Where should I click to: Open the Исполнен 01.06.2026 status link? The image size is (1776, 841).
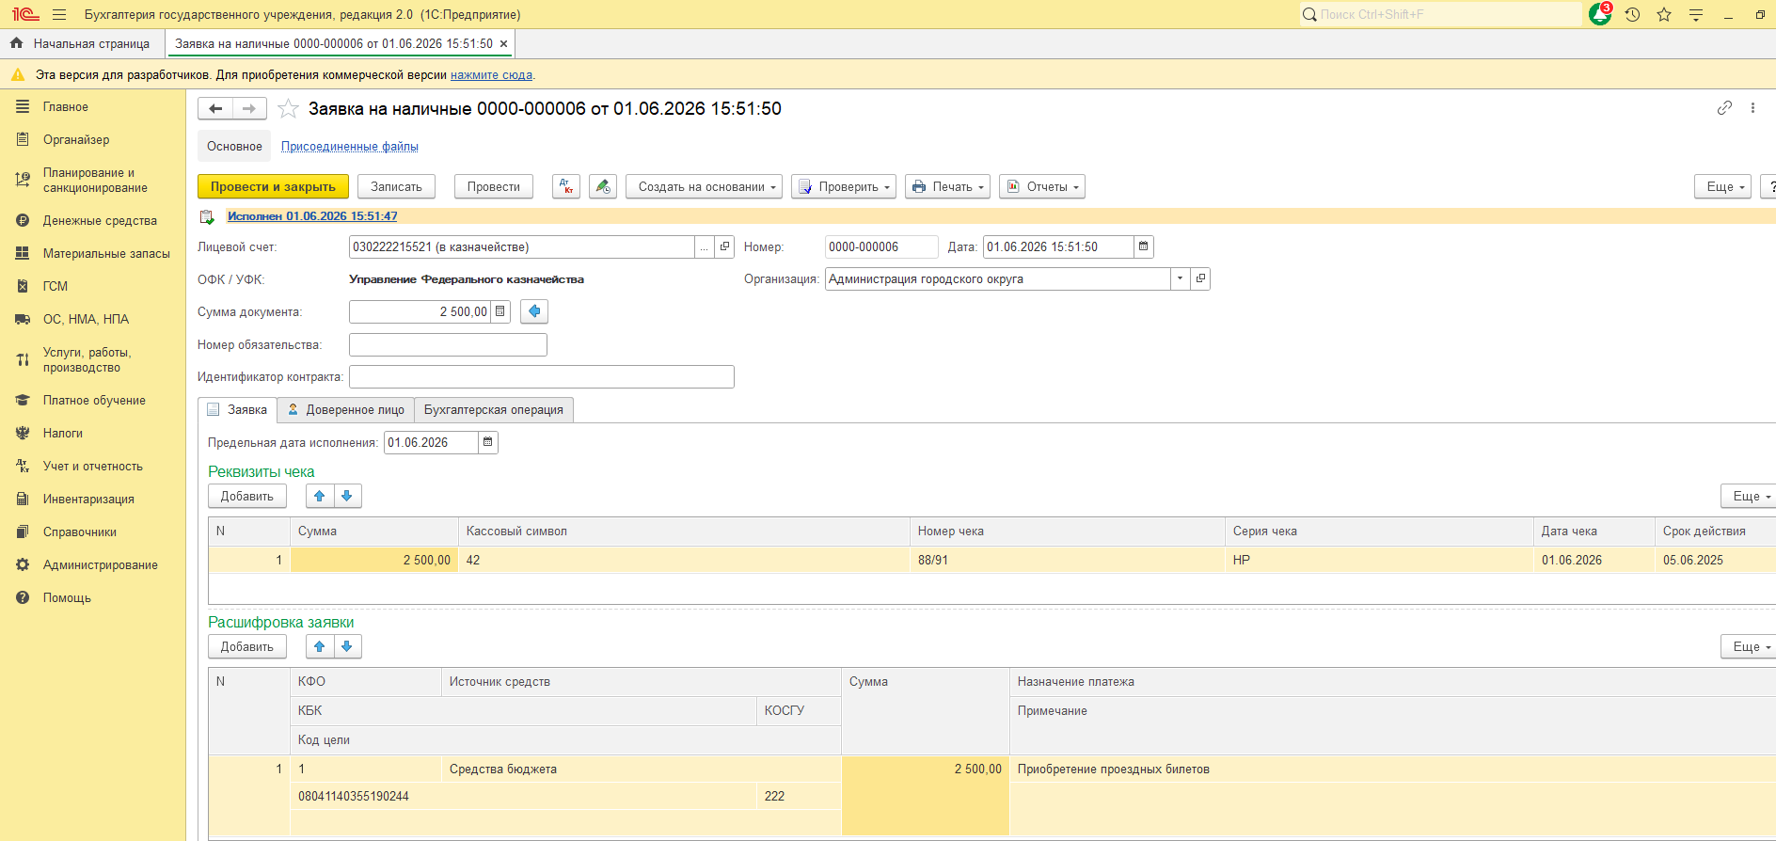[x=312, y=216]
